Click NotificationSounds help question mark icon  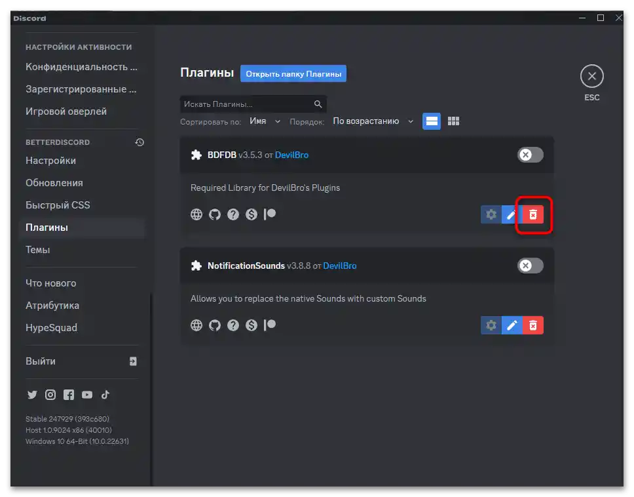[x=233, y=325]
